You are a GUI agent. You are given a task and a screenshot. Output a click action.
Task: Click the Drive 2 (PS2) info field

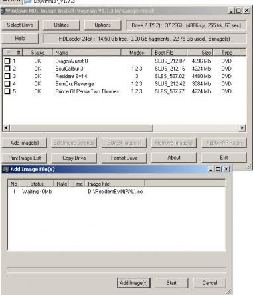pyautogui.click(x=186, y=25)
